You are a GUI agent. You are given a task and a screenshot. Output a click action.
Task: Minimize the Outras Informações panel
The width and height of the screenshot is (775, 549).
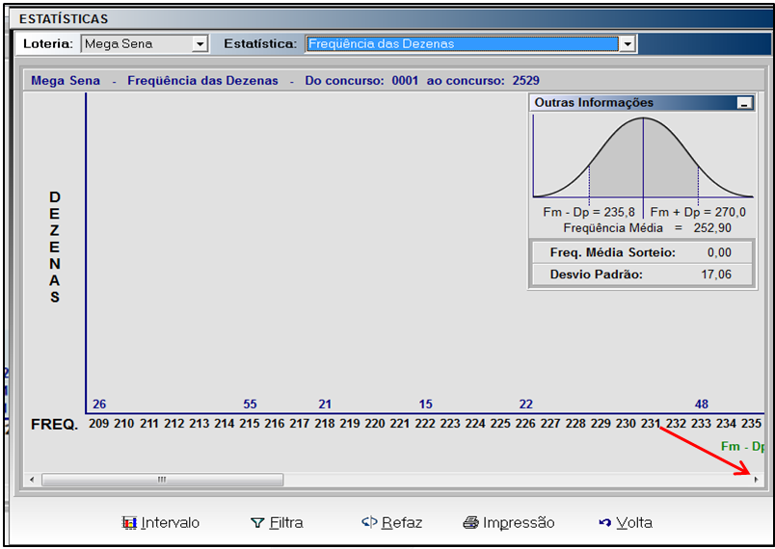[x=744, y=103]
